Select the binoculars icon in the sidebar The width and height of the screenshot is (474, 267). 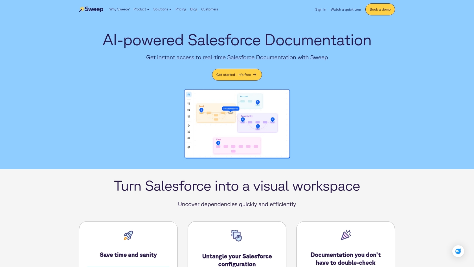pos(188,94)
